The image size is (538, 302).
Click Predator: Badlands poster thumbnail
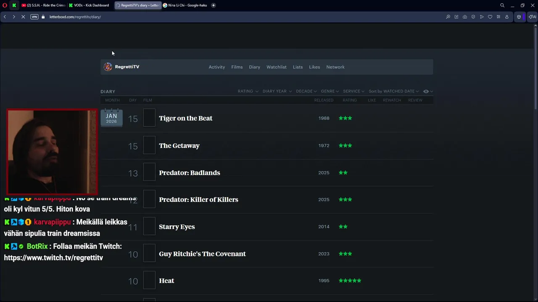[149, 172]
